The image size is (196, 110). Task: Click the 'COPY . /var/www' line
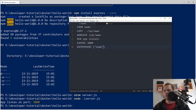88,31
